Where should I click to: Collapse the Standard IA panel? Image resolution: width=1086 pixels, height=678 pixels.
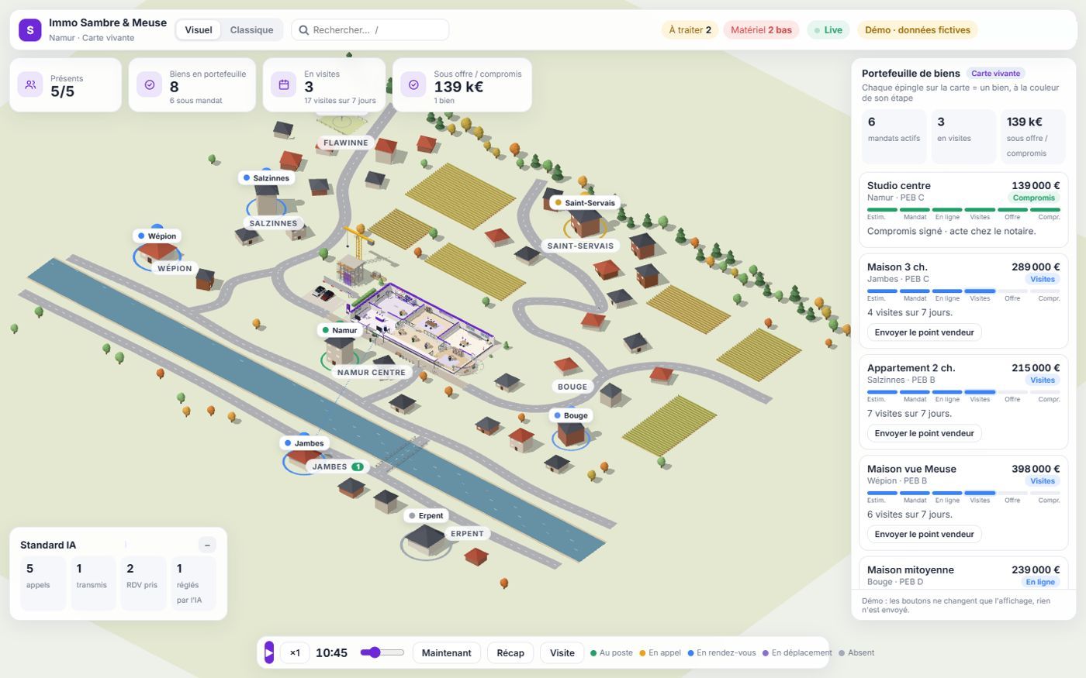click(207, 545)
